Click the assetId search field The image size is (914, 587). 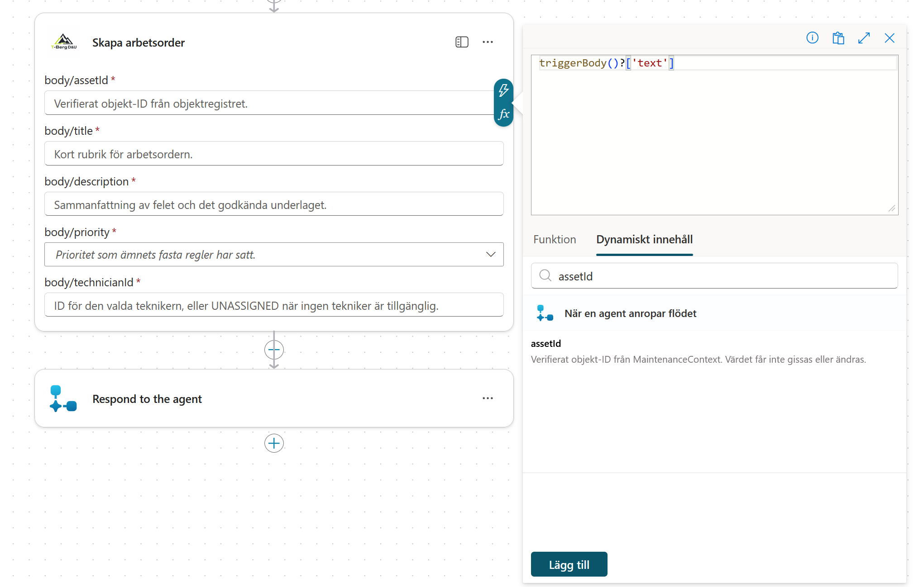(x=714, y=276)
